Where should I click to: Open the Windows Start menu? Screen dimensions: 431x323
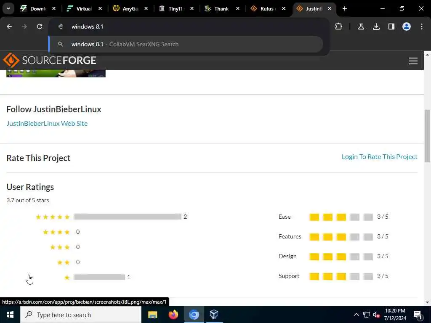click(10, 315)
